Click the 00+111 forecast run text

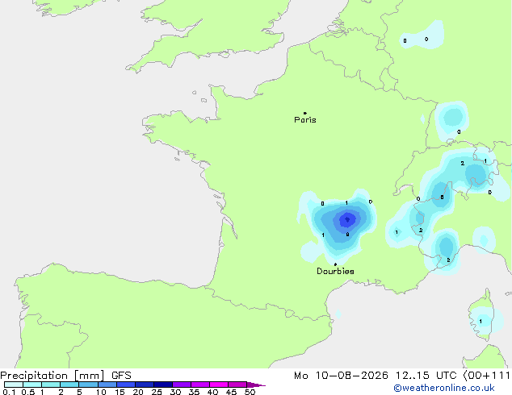487,376
